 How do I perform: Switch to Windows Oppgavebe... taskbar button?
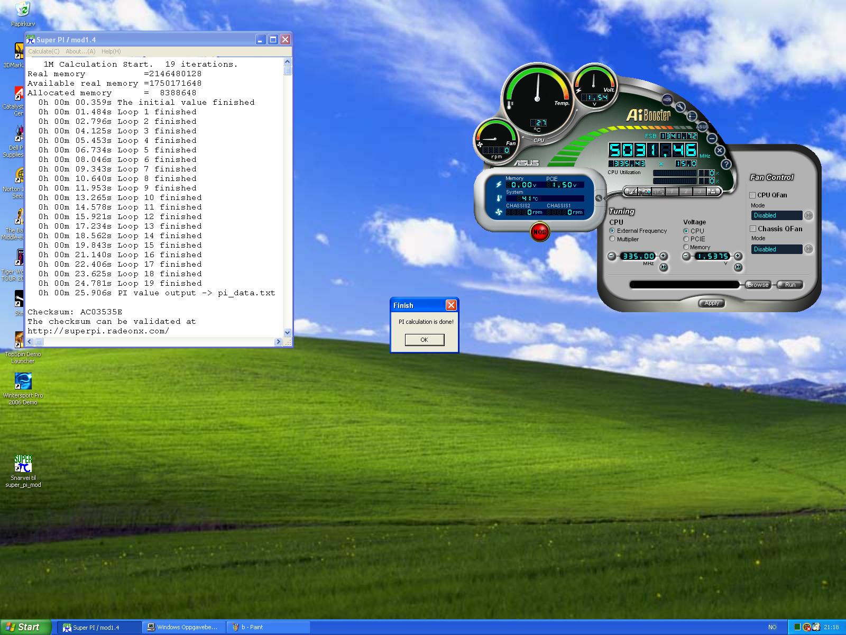click(x=184, y=628)
